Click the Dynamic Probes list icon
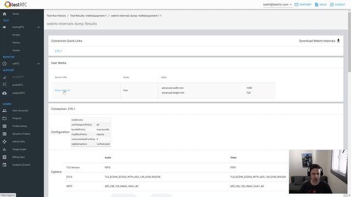 click(4, 134)
